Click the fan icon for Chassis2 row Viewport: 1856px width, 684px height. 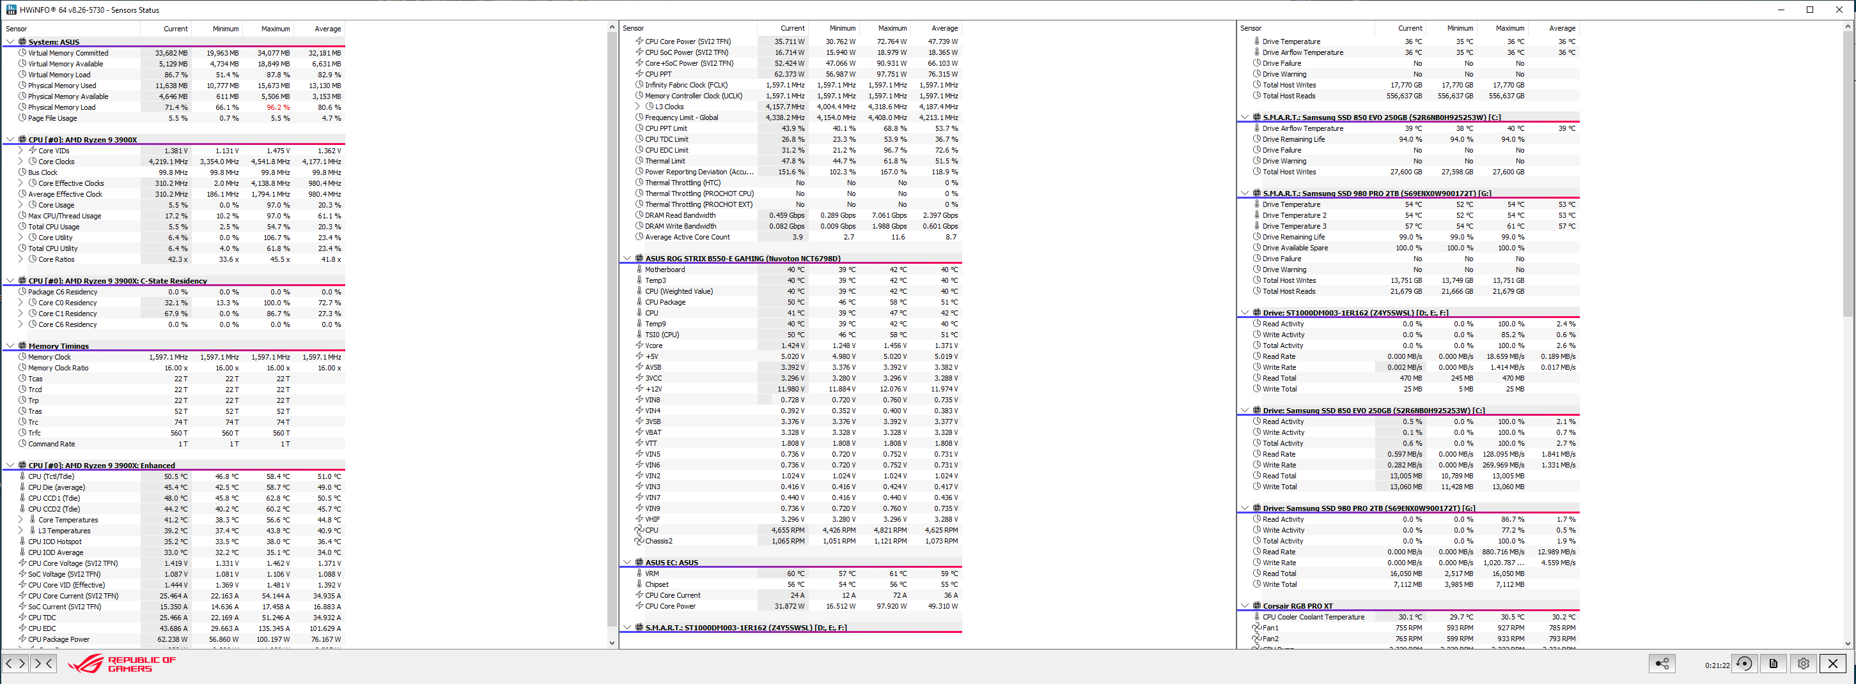[639, 541]
